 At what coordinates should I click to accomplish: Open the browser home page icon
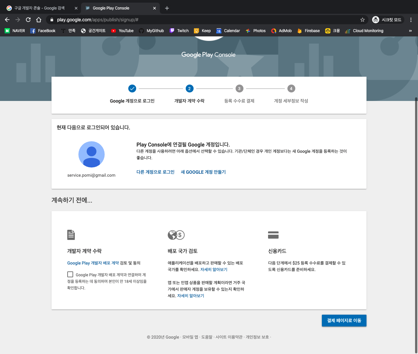(39, 20)
